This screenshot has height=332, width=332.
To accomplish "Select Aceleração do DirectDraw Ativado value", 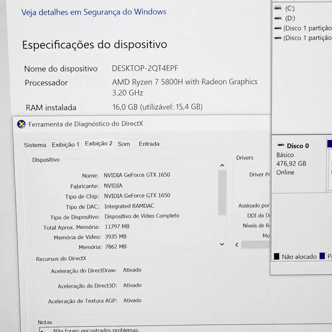I will point(132,270).
